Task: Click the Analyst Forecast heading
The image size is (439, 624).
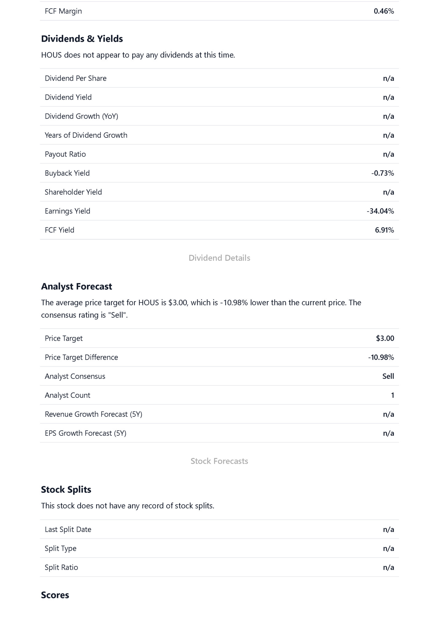Action: [x=77, y=286]
